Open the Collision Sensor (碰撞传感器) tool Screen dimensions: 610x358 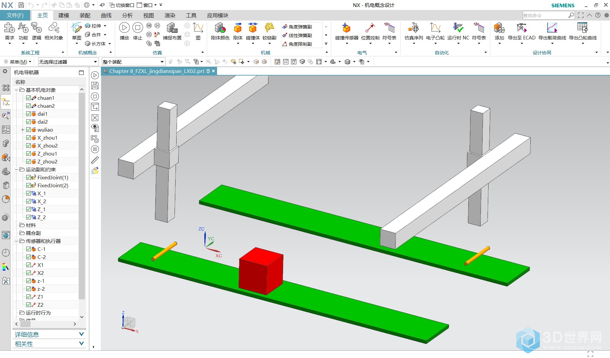point(346,31)
